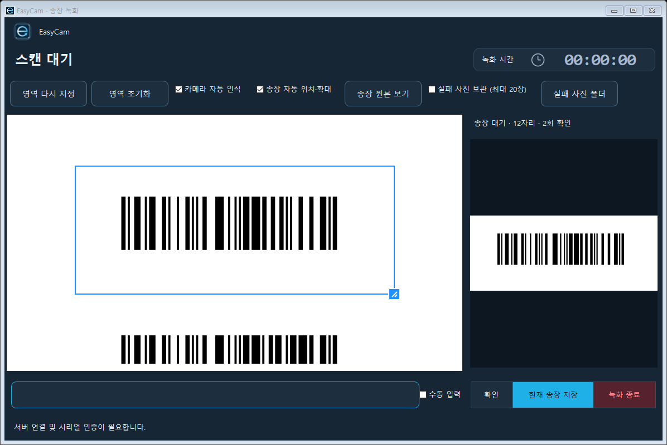This screenshot has width=667, height=445.
Task: Close the EasyCam window
Action: pyautogui.click(x=652, y=11)
